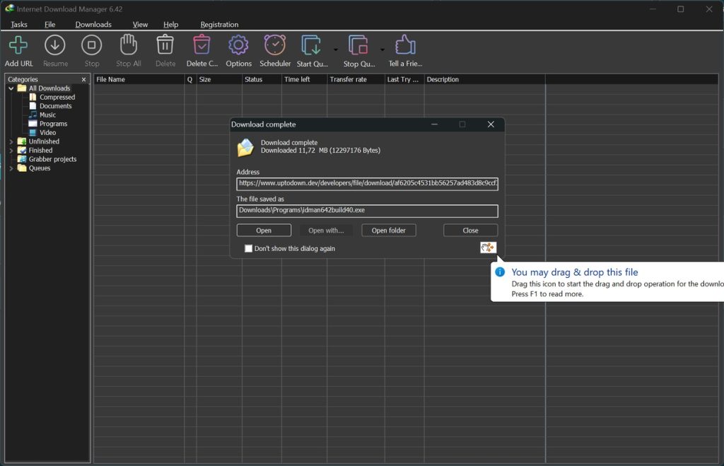Expand the Unfinished tree node

tap(11, 141)
